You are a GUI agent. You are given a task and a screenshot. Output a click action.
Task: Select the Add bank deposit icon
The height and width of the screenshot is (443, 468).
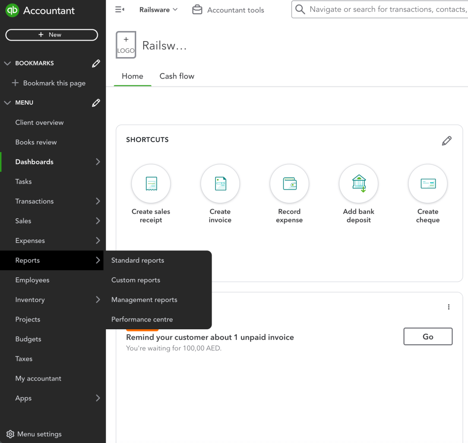[358, 183]
